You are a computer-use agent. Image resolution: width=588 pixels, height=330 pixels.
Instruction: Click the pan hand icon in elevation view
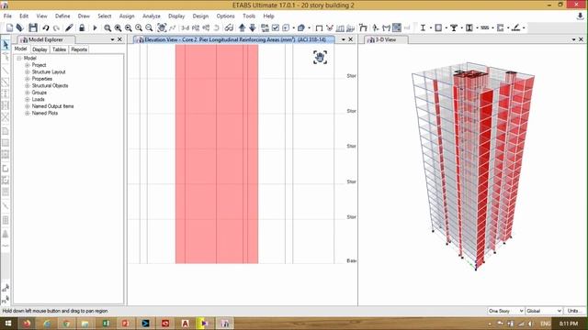(x=320, y=58)
